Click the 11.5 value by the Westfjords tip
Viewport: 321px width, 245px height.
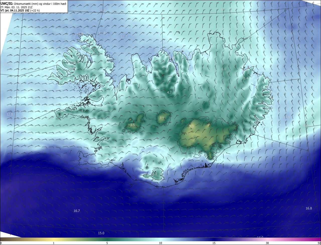tap(80, 34)
